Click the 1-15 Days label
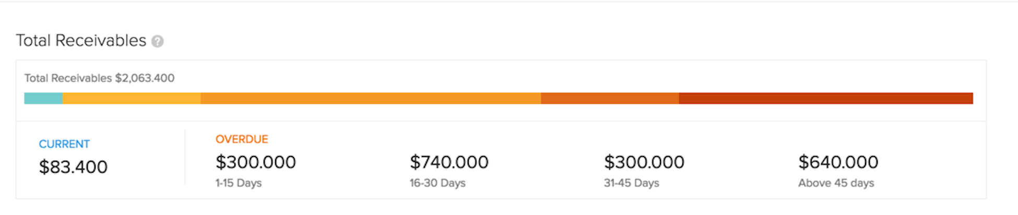 click(239, 183)
